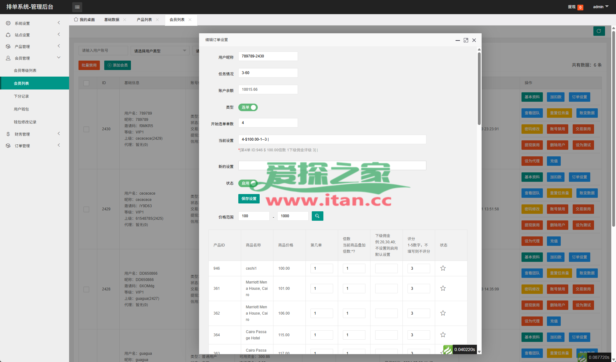Click the 评分 field for product 362

[419, 313]
